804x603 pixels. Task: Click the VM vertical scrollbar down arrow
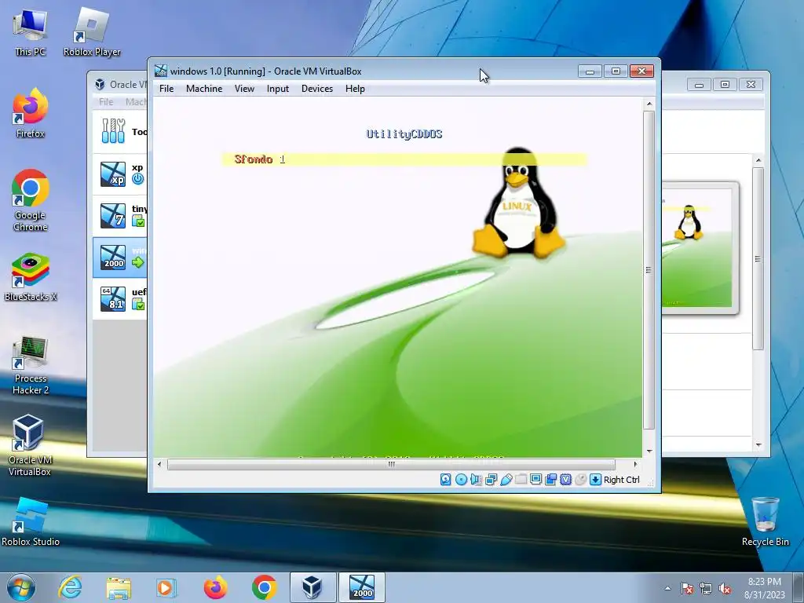point(649,451)
